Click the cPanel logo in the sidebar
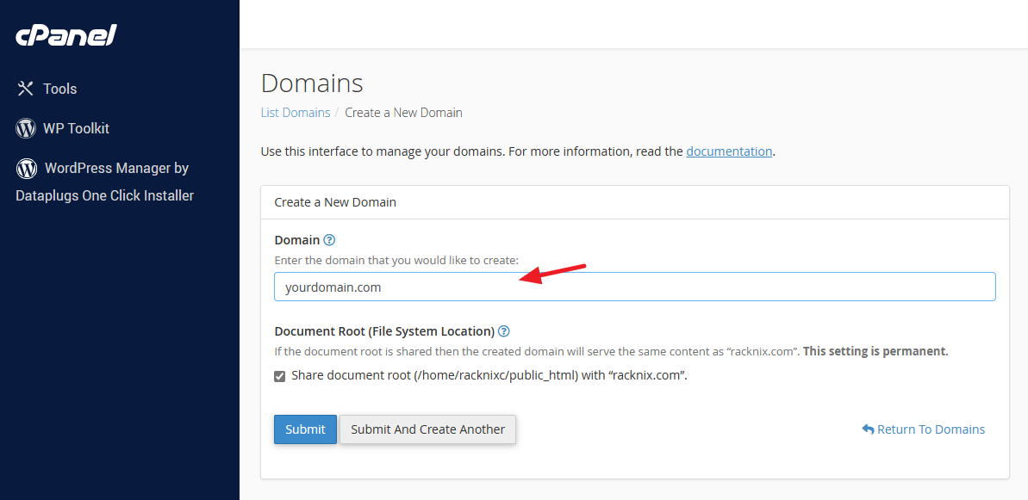The width and height of the screenshot is (1028, 500). [x=65, y=35]
